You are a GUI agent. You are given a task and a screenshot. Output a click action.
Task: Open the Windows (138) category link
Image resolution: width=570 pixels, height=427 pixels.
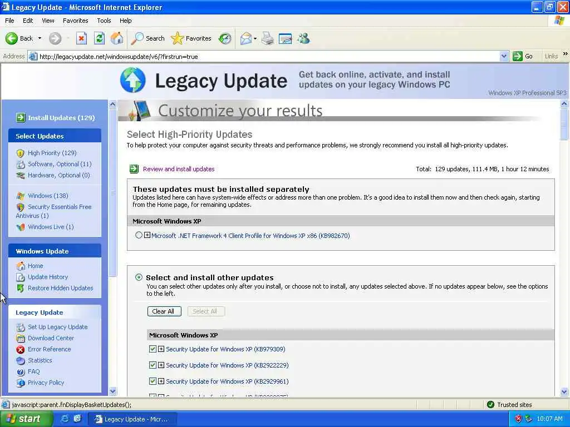pyautogui.click(x=48, y=196)
